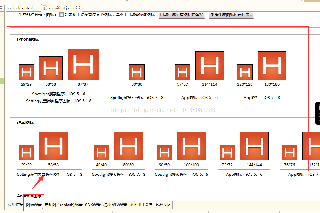The image size is (320, 213).
Task: Click the iPhone 180*180 App icon
Action: 272,66
